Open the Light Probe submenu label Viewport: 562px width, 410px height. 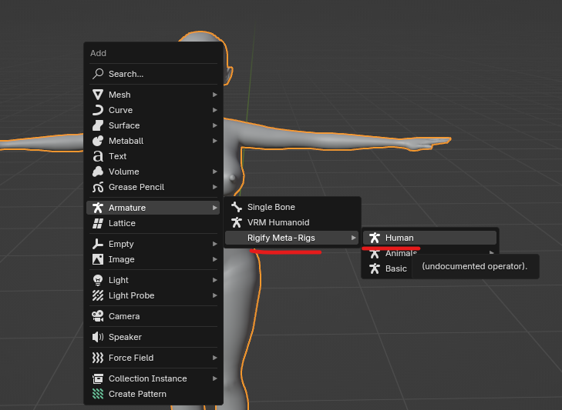131,295
